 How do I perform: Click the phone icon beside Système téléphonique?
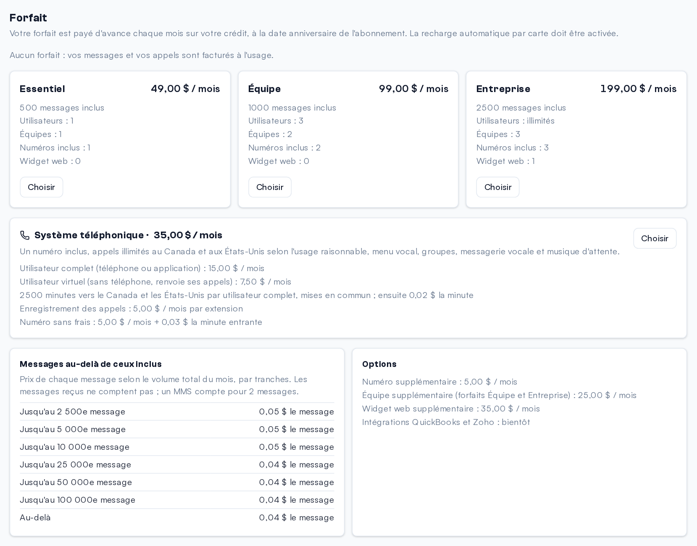pyautogui.click(x=25, y=235)
